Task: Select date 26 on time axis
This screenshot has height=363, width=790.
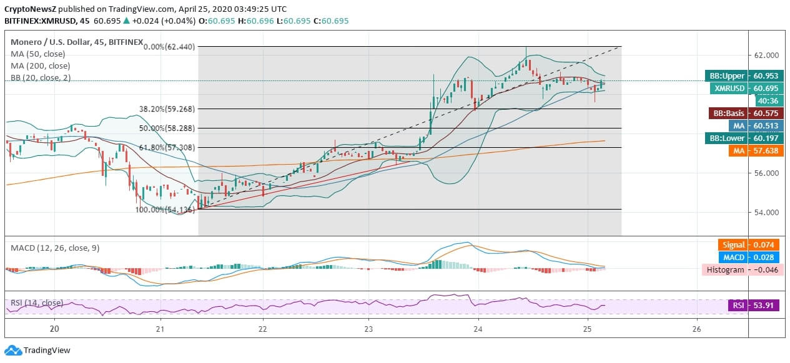Action: point(697,329)
